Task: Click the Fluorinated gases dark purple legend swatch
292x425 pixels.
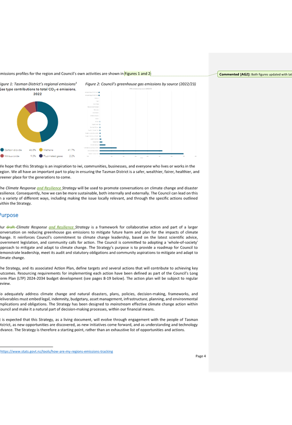Action: [x=41, y=156]
